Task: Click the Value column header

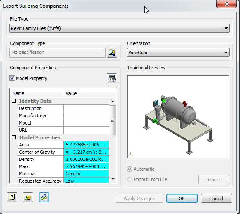Action: coord(90,93)
